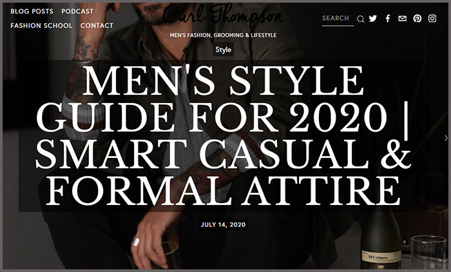The image size is (451, 272).
Task: Click the 'Smart Casual &' headline line
Action: click(223, 154)
